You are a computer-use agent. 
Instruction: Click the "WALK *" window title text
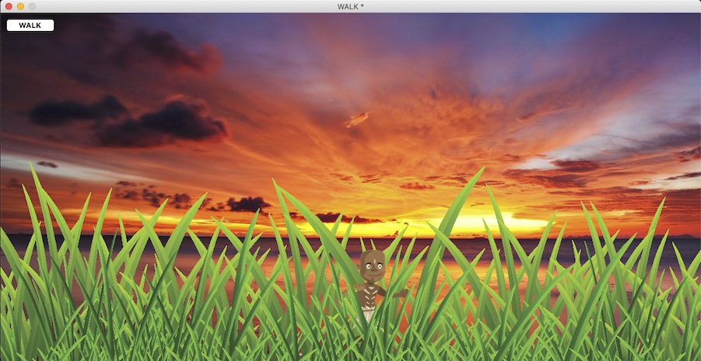[x=351, y=6]
